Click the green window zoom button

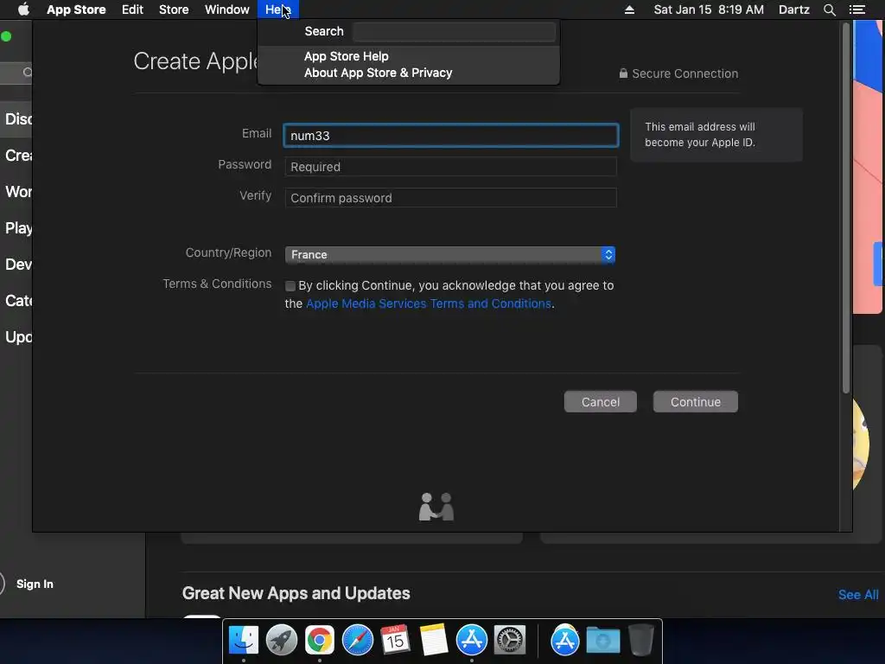(x=6, y=36)
